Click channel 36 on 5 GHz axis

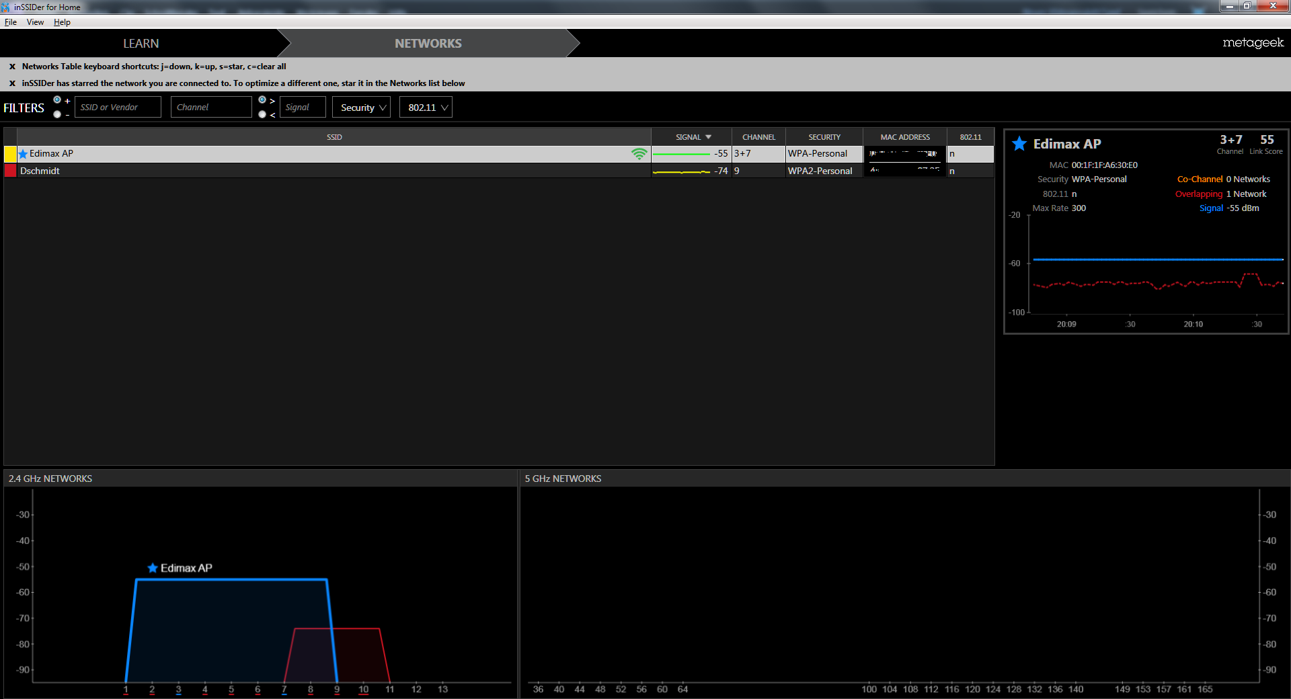pyautogui.click(x=538, y=690)
